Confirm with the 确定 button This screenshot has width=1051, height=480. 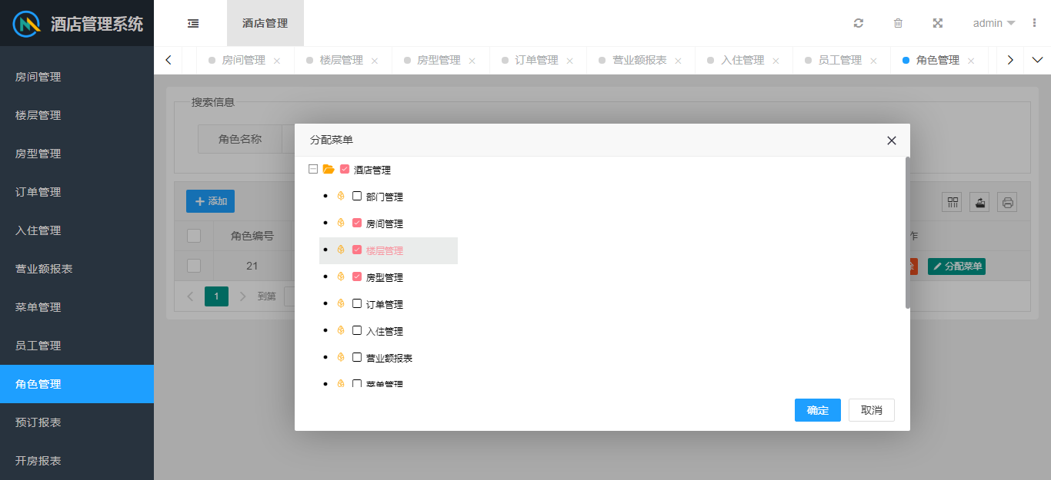pyautogui.click(x=817, y=410)
